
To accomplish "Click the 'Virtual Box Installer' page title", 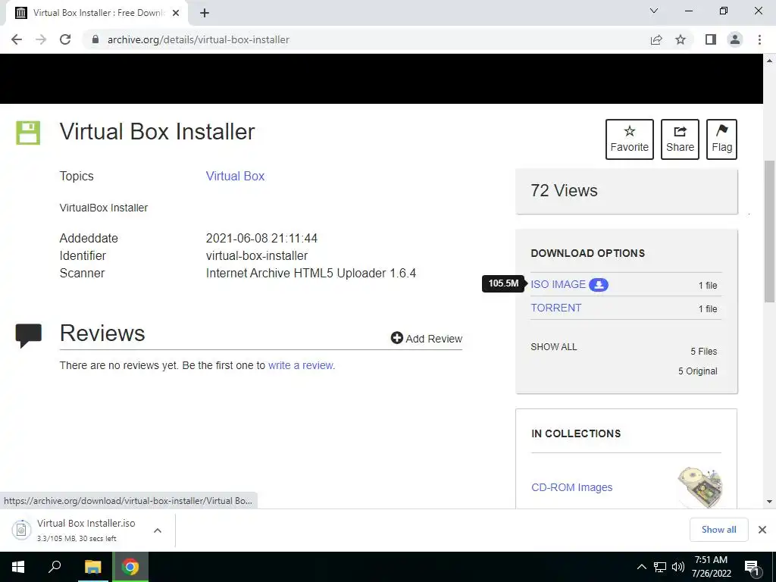I will (157, 132).
